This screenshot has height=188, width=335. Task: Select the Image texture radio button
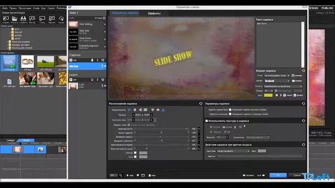pyautogui.click(x=211, y=127)
